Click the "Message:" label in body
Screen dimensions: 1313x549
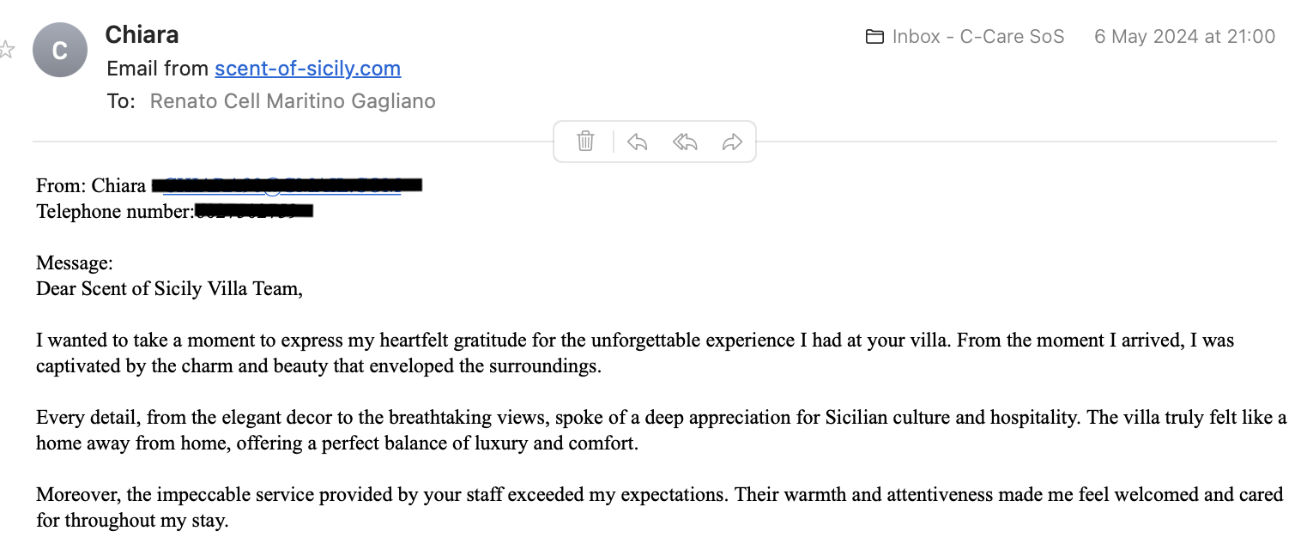point(75,263)
